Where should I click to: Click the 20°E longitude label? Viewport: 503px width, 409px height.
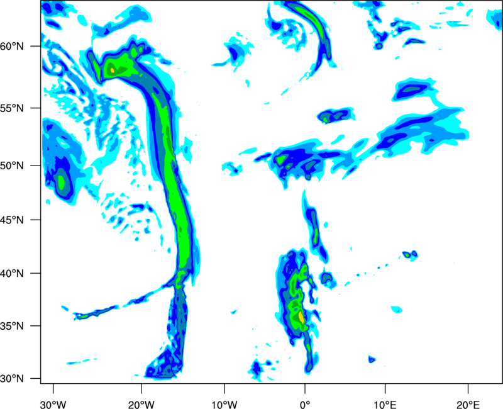point(468,405)
